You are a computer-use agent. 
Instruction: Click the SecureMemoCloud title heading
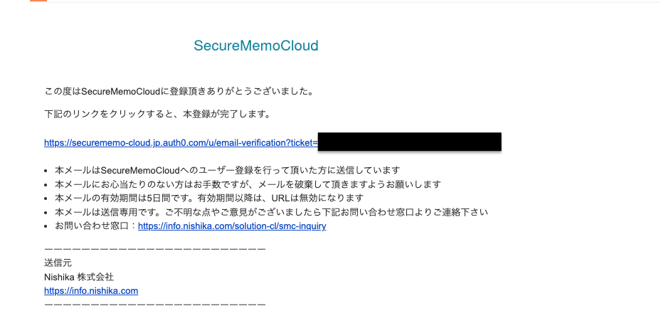(x=255, y=46)
